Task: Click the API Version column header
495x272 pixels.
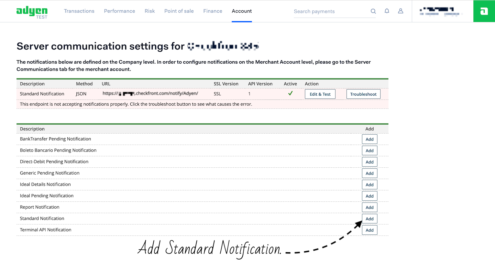Action: (260, 84)
